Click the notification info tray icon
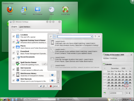This screenshot has width=134, height=101. [120, 99]
